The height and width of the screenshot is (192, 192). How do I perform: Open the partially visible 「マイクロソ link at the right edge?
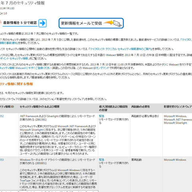[x=186, y=40]
